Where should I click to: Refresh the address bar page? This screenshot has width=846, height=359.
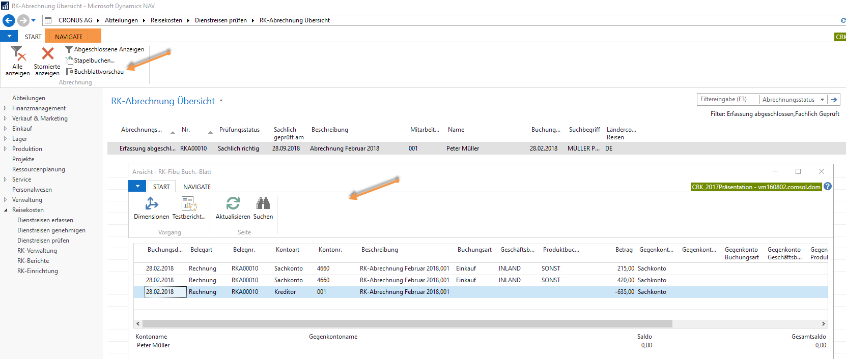842,20
